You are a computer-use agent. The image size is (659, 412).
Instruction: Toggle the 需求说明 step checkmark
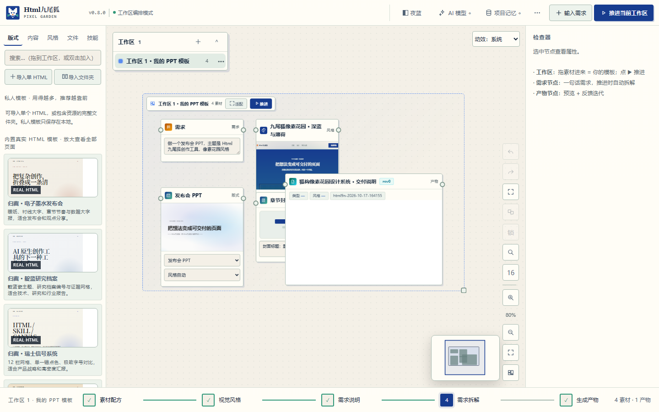click(x=328, y=400)
